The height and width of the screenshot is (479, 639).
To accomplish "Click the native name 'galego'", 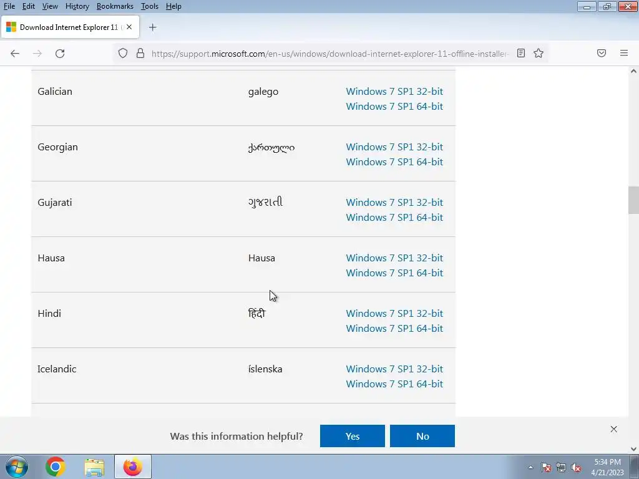I will pyautogui.click(x=263, y=92).
